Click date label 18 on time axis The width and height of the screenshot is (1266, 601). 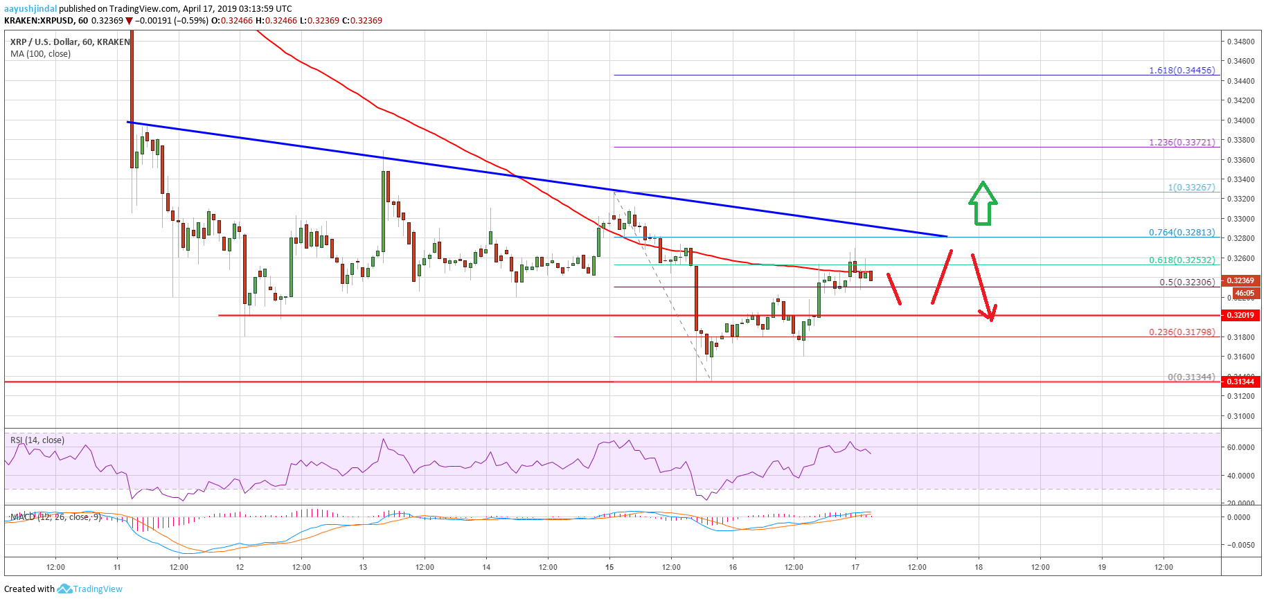pos(979,567)
